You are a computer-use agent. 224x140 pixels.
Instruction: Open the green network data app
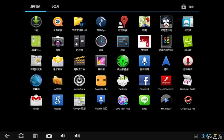tap(123, 61)
